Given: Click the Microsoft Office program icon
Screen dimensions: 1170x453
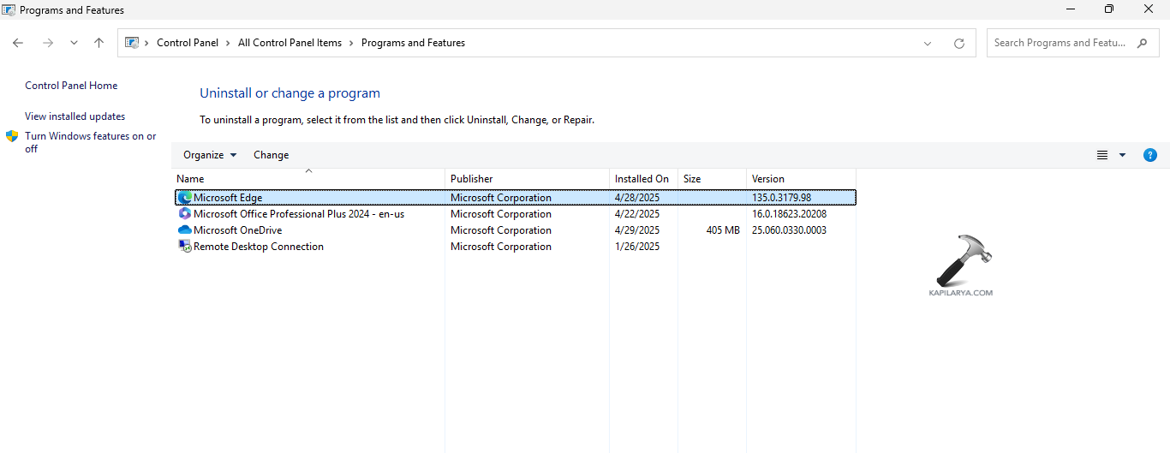Looking at the screenshot, I should coord(184,214).
